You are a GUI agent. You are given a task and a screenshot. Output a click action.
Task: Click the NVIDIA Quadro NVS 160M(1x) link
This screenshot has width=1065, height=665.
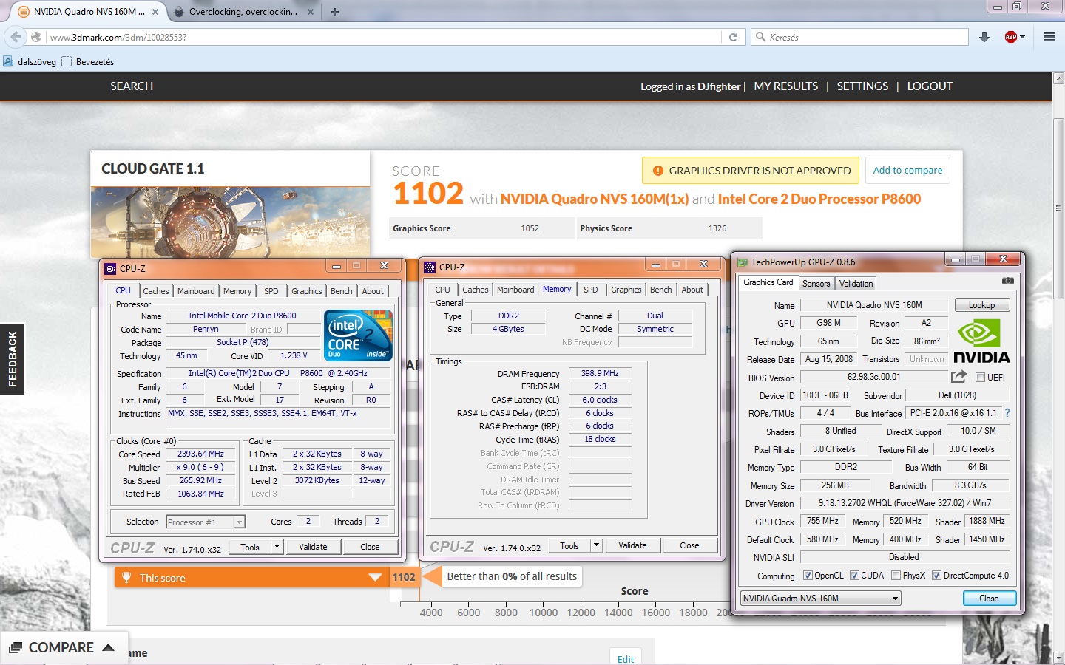tap(595, 199)
